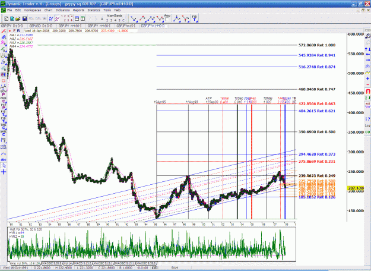
Task: Open the Tools menu
Action: (107, 10)
